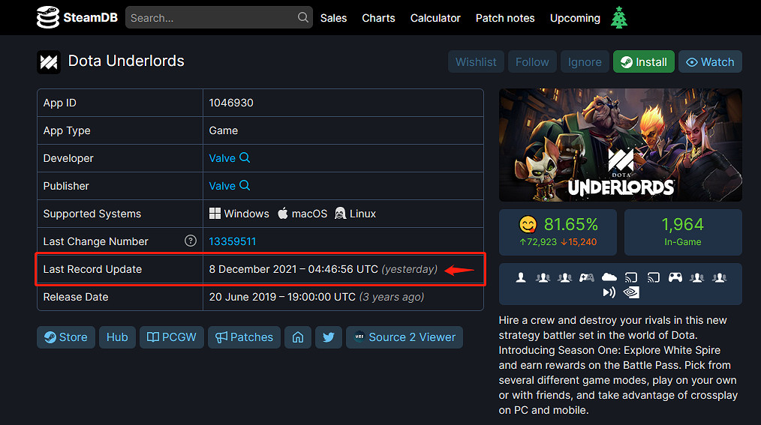Open the Twitter icon button
This screenshot has height=425, width=761.
tap(329, 337)
